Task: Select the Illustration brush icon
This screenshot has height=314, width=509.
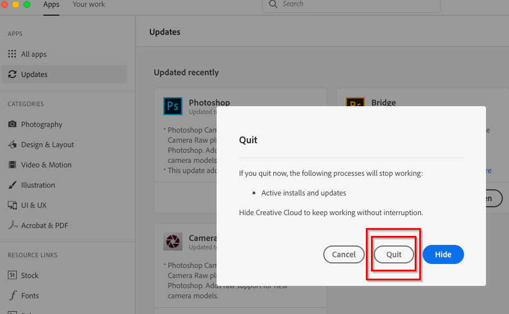Action: coord(12,185)
